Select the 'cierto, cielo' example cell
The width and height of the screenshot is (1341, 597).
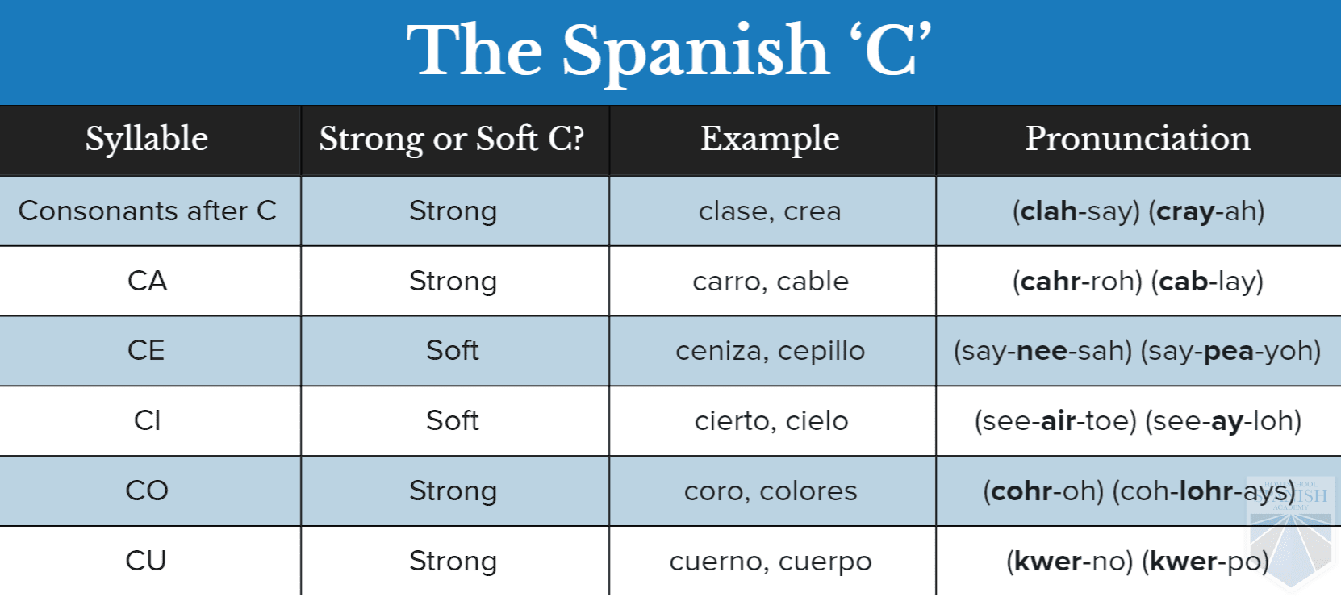(x=771, y=420)
